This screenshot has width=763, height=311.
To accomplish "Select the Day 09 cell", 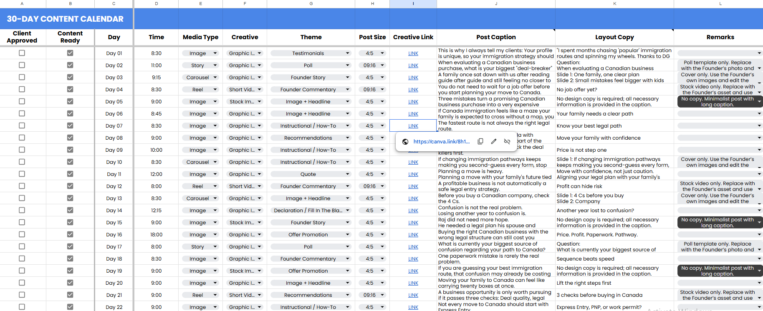I will coord(114,150).
